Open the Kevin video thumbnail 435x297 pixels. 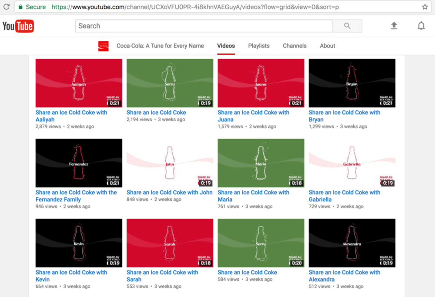(x=79, y=243)
